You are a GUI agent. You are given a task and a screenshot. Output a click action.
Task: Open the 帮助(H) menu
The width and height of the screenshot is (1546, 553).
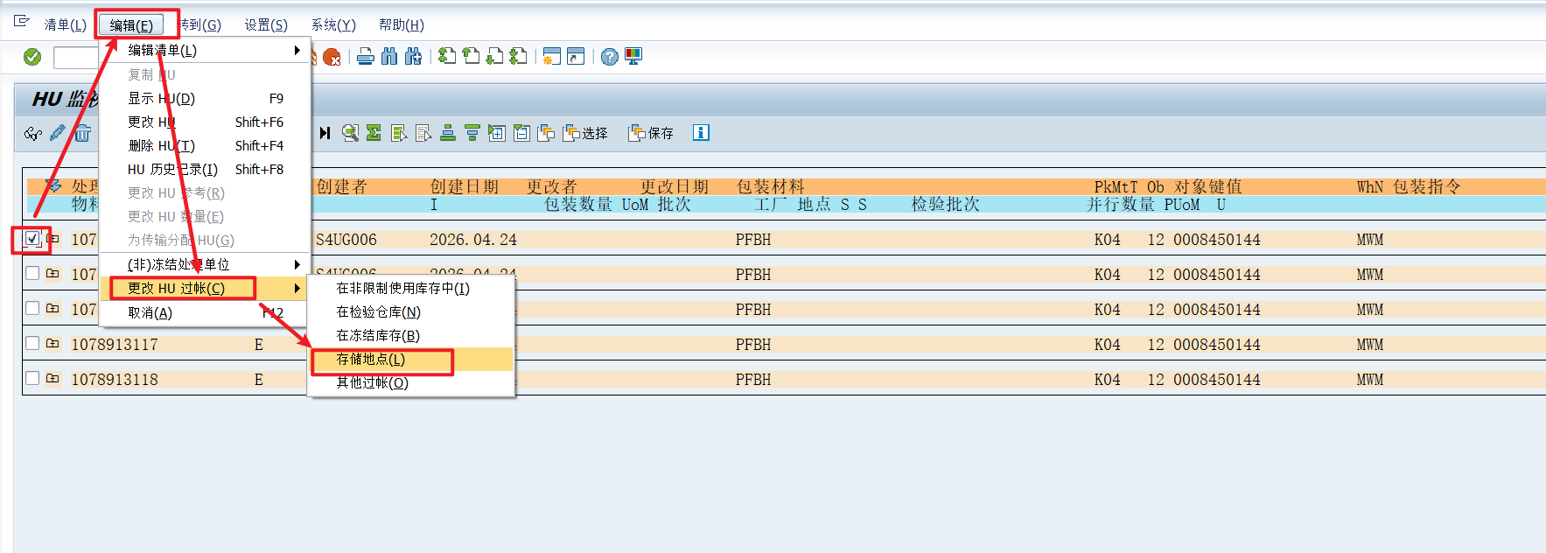point(402,25)
